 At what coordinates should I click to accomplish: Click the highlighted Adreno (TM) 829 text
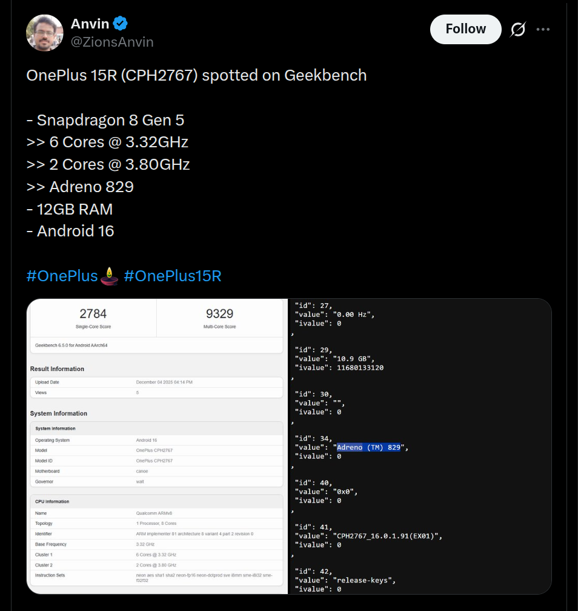(x=368, y=447)
